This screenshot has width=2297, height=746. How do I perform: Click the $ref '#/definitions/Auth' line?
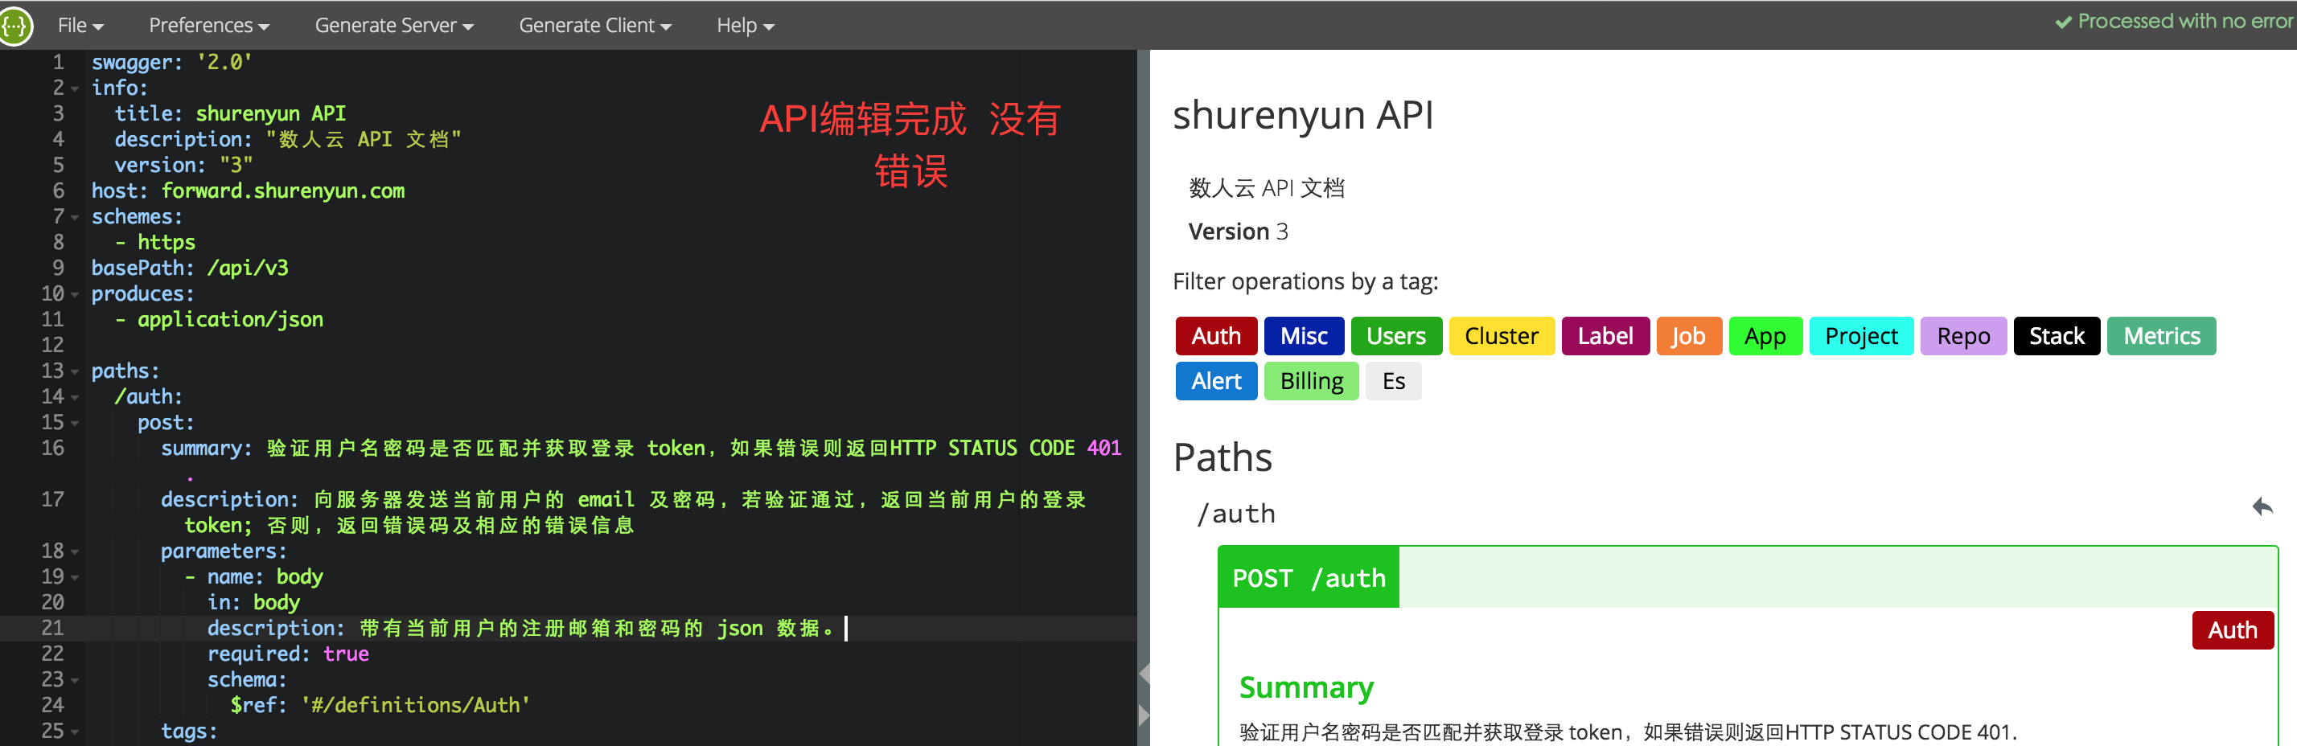[x=380, y=706]
